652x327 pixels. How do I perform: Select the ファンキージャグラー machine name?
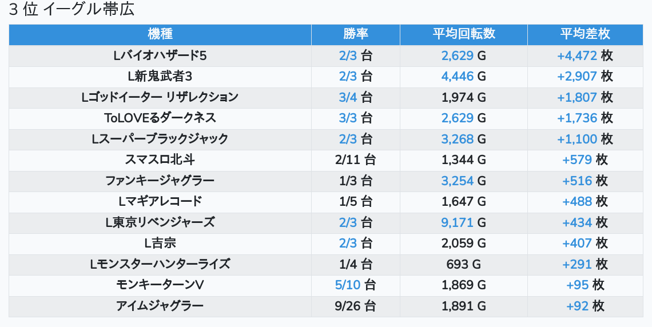click(x=160, y=181)
